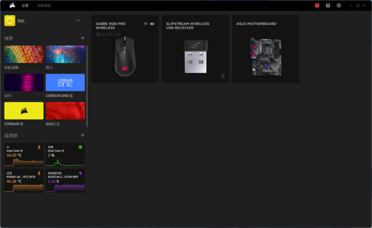Select the rainbow wave scene thumbnail
The height and width of the screenshot is (228, 372).
click(24, 54)
